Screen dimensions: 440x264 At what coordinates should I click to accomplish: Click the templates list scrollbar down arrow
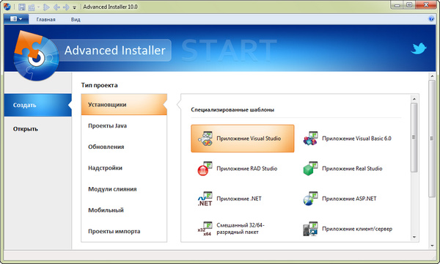(x=414, y=238)
